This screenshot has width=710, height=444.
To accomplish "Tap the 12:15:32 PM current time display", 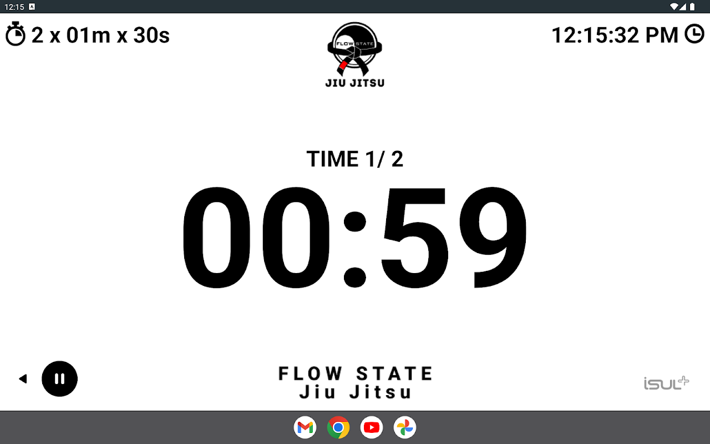I will point(615,35).
